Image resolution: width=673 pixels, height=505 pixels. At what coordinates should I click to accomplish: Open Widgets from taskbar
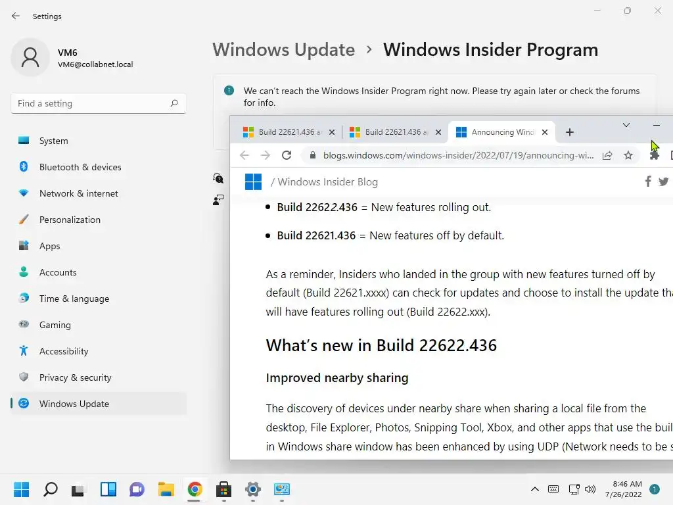[x=108, y=489]
